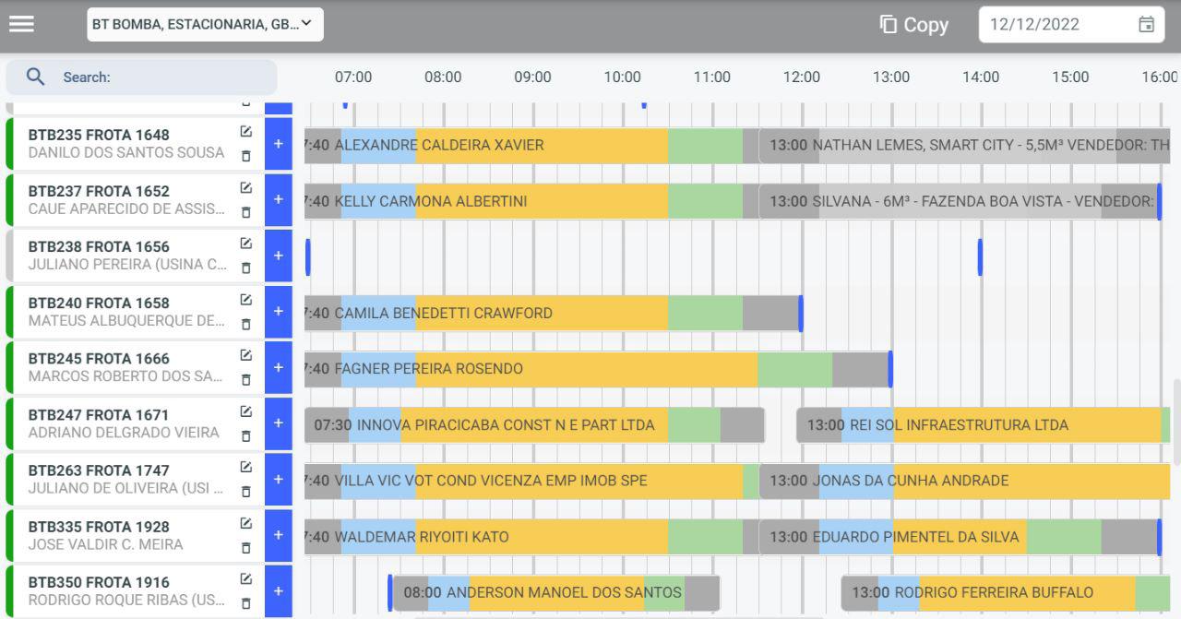
Task: Add a job to BTB335 FROTA 1928
Action: [x=279, y=535]
